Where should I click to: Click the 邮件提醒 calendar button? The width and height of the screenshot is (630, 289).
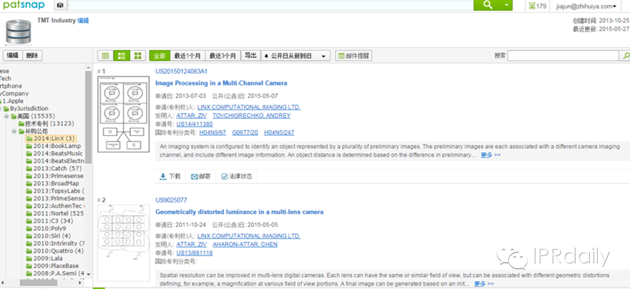click(x=354, y=56)
